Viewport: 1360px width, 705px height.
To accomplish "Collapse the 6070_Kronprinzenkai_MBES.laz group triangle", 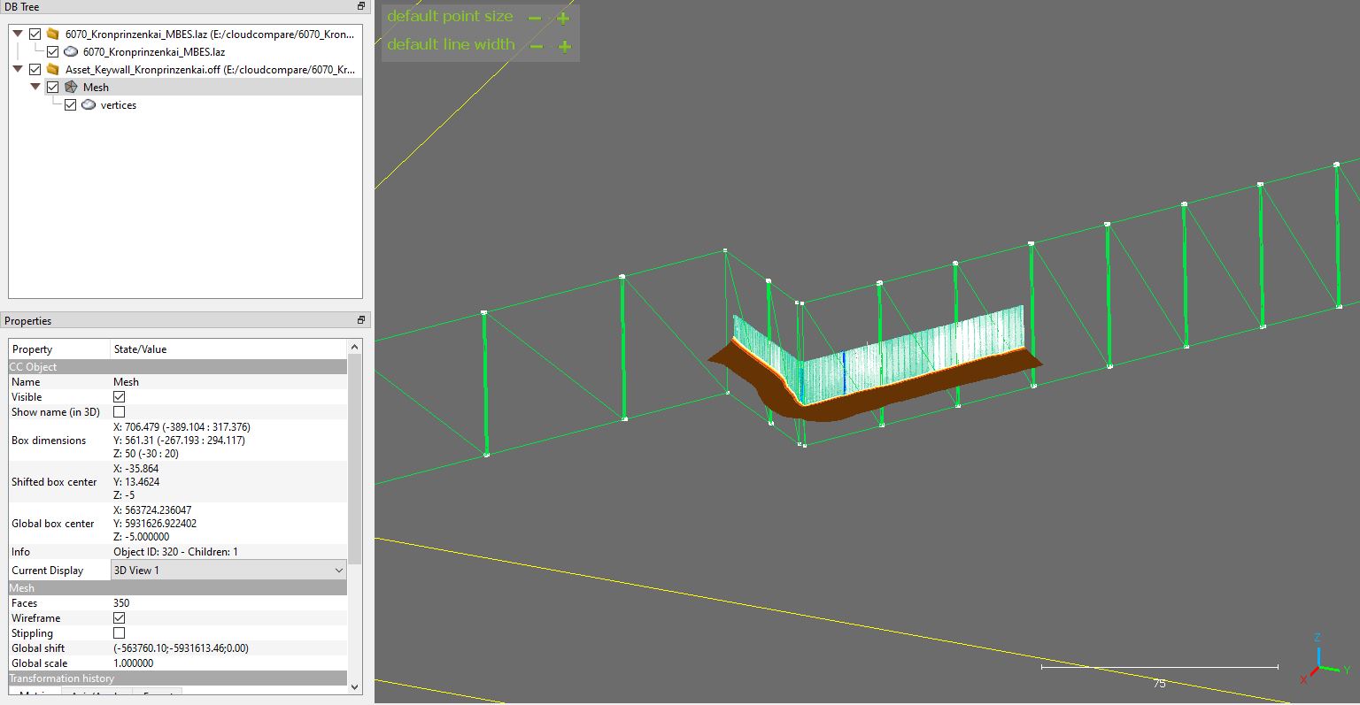I will tap(17, 34).
